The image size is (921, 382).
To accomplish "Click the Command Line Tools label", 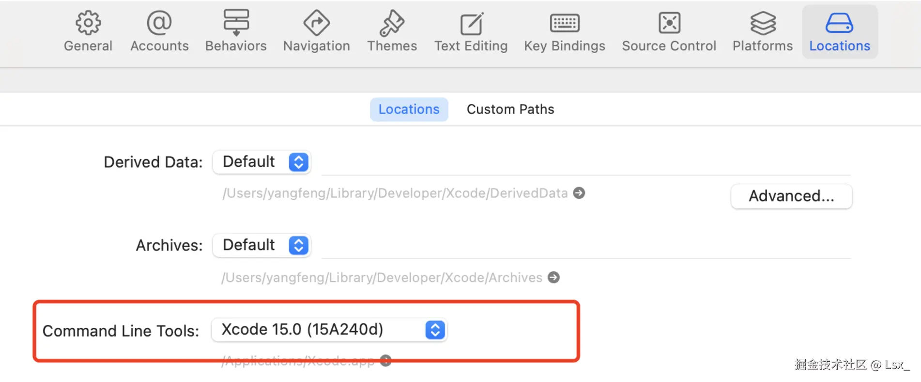I will coord(121,331).
